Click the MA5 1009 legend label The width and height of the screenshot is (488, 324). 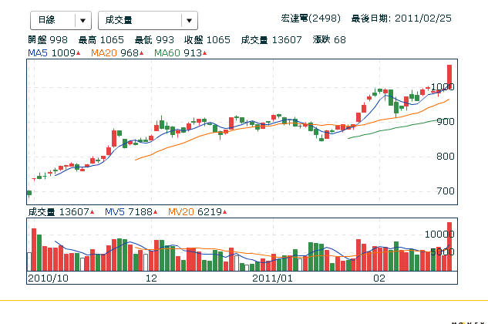[x=54, y=53]
